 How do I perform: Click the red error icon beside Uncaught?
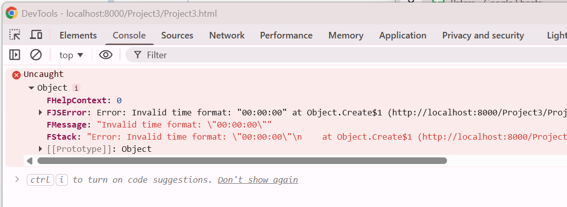pyautogui.click(x=16, y=75)
